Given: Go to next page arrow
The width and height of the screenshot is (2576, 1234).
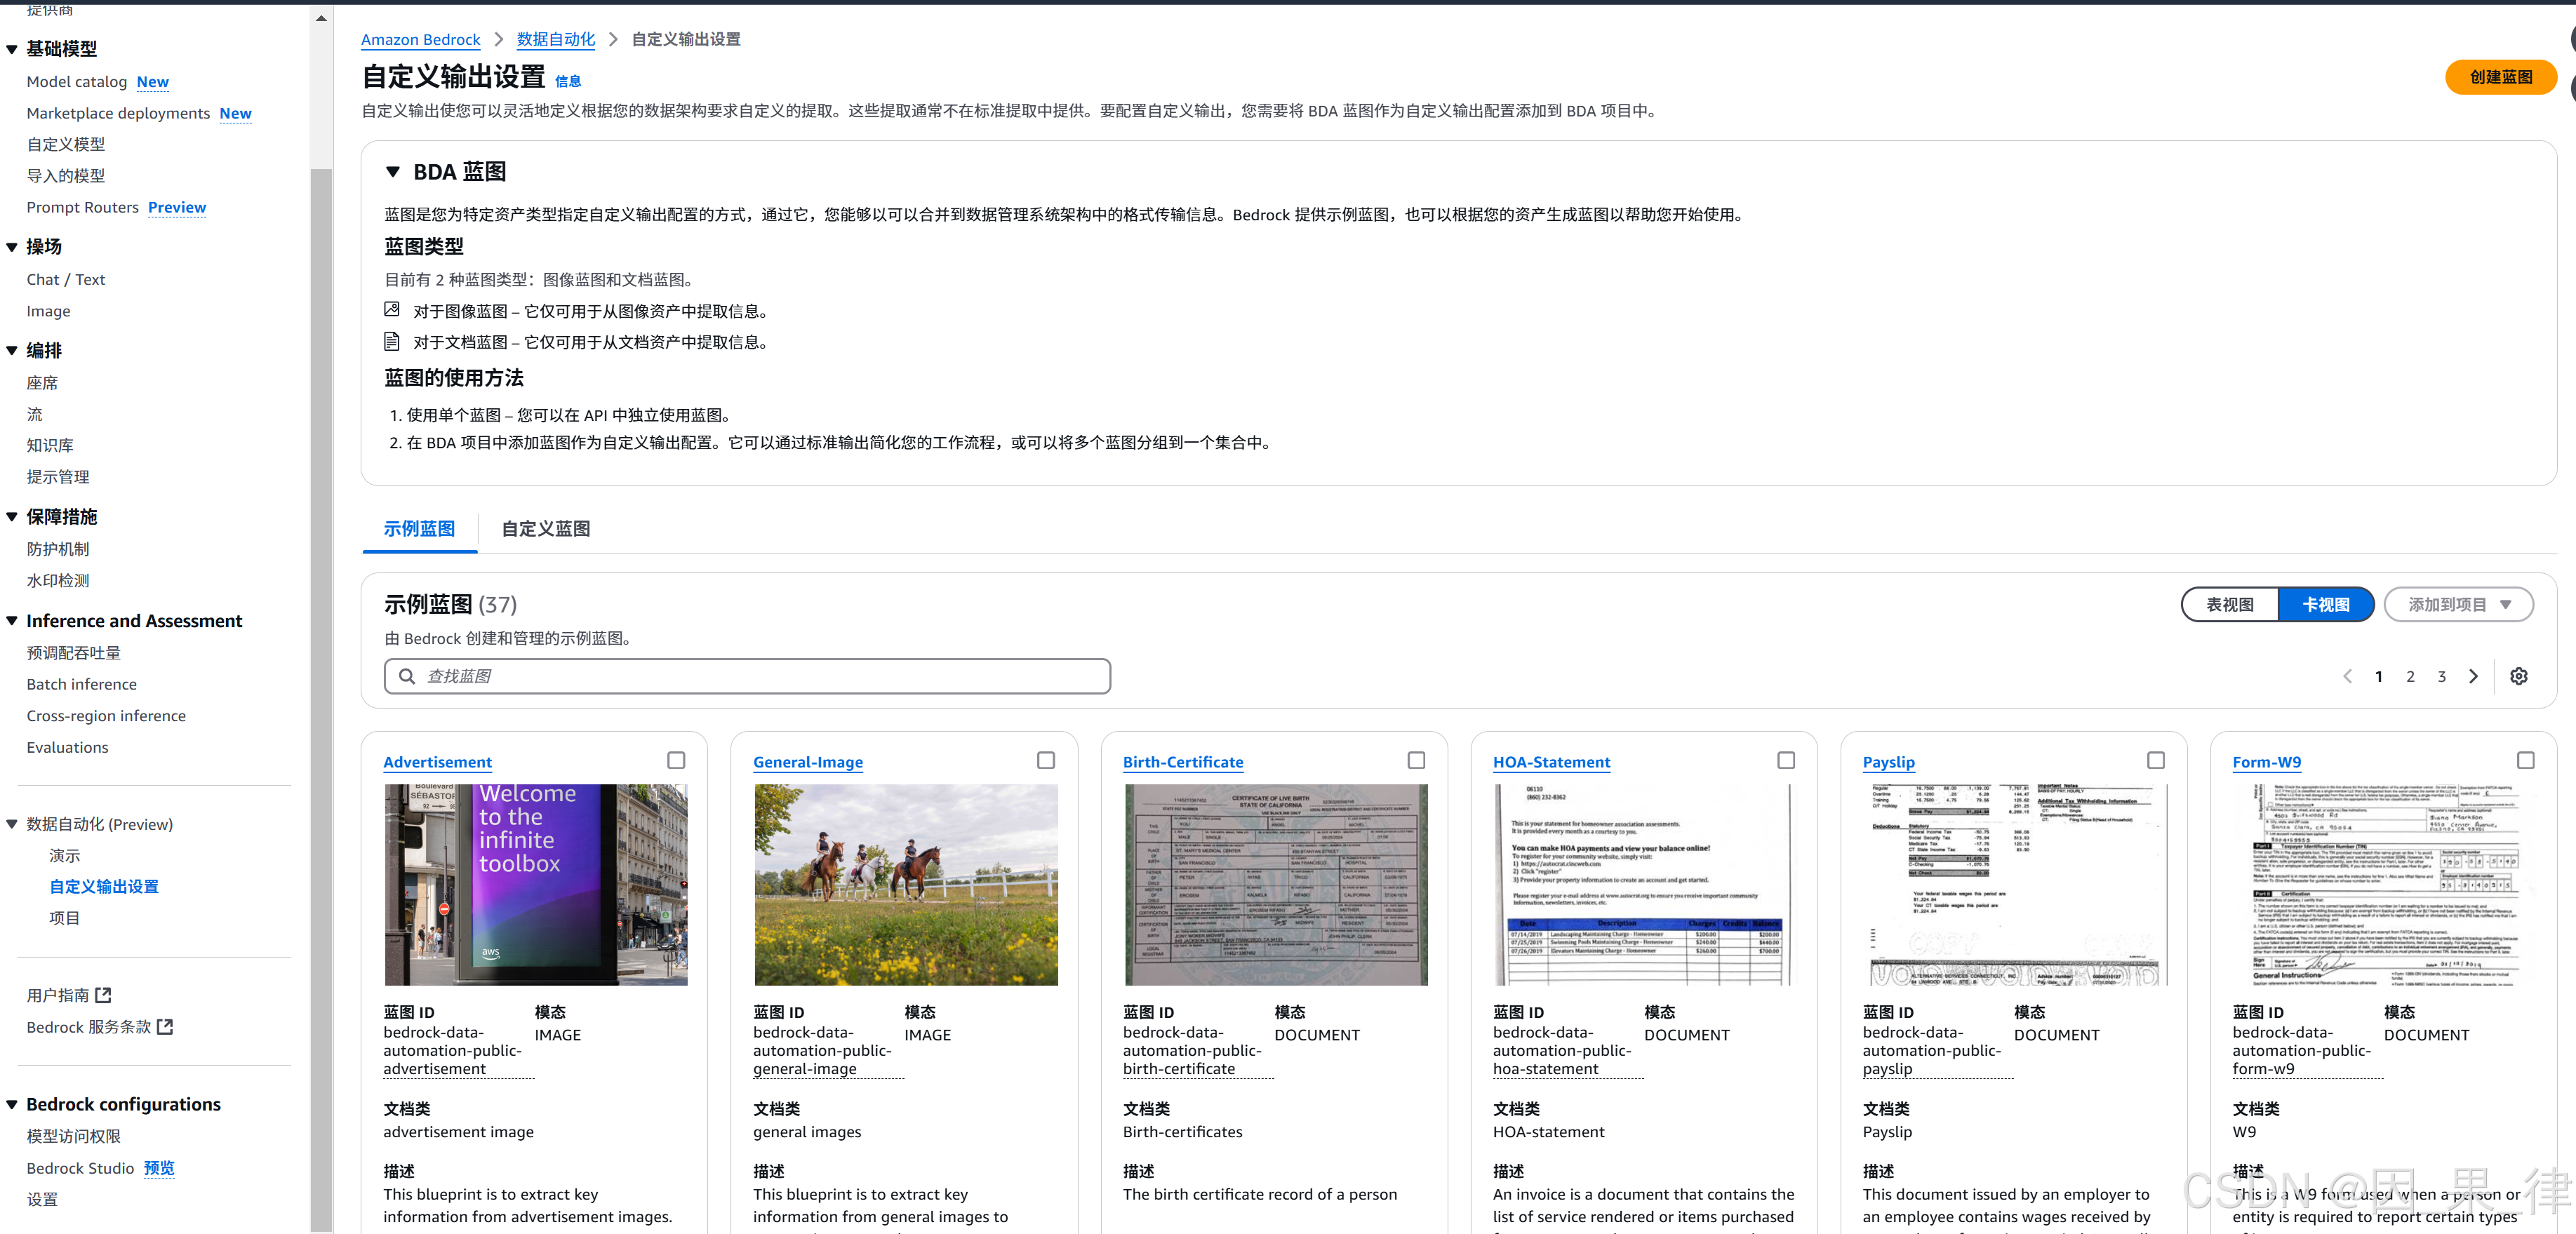Looking at the screenshot, I should [2473, 676].
